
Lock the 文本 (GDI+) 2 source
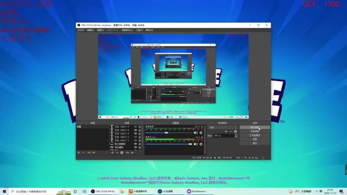pyautogui.click(x=140, y=137)
